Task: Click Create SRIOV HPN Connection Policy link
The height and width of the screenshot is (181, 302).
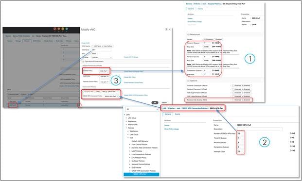Action: click(x=136, y=95)
